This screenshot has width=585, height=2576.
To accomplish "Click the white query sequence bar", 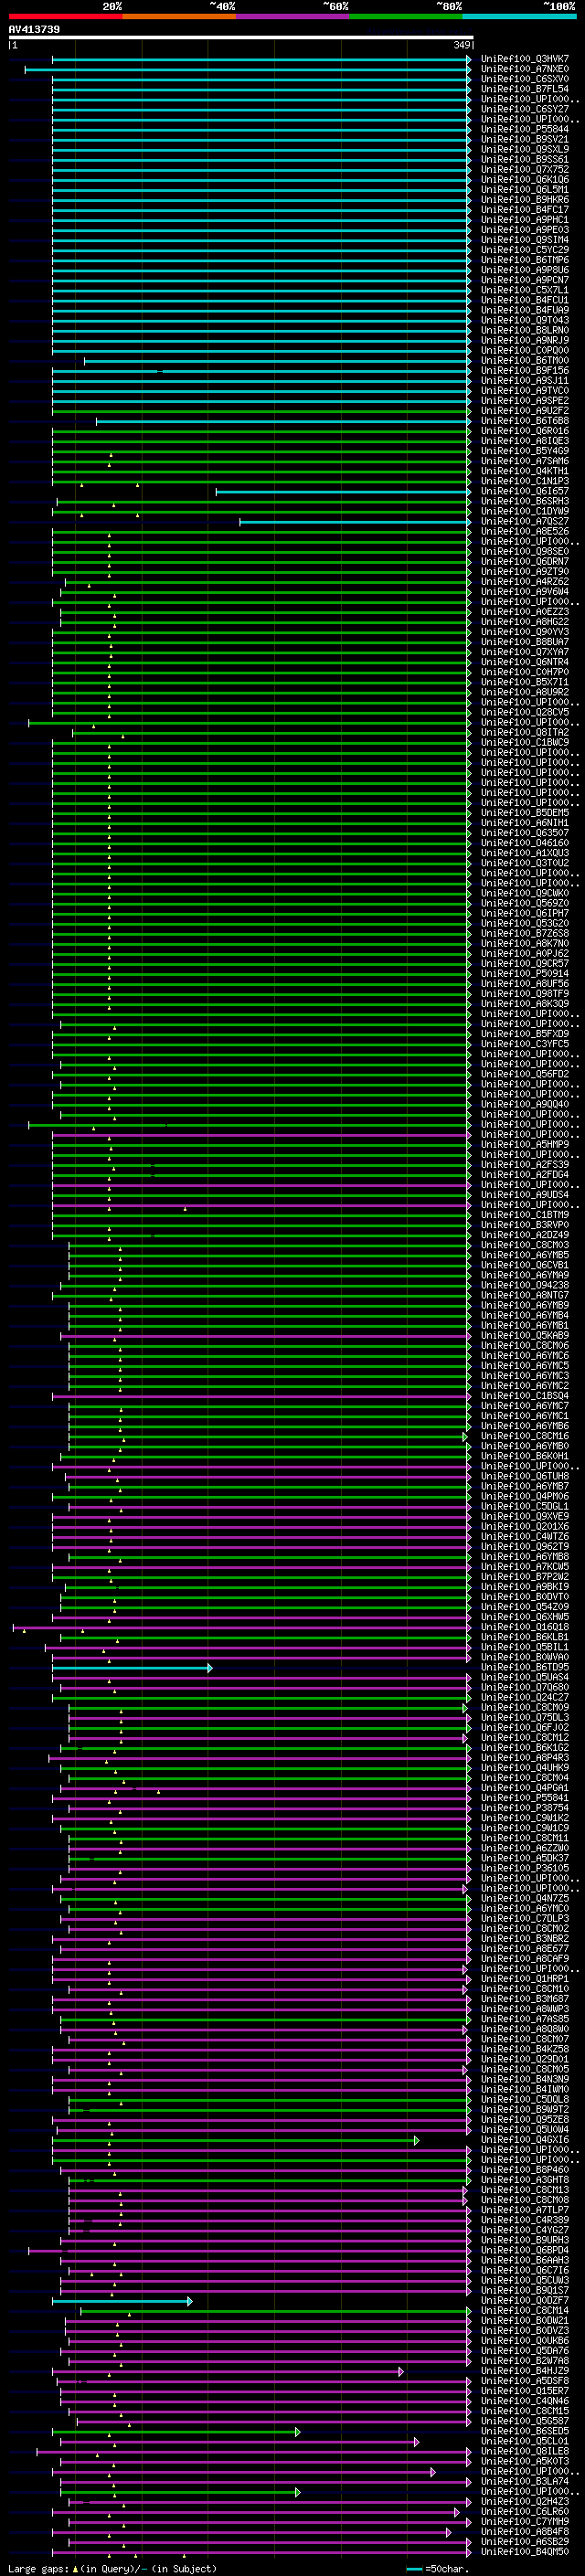I will pos(240,37).
